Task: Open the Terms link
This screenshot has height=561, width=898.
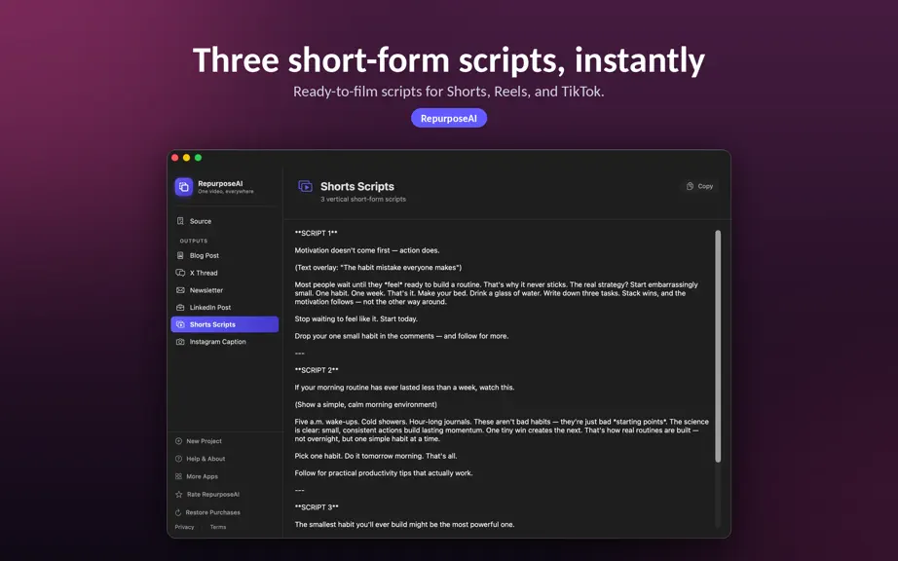Action: (x=218, y=527)
